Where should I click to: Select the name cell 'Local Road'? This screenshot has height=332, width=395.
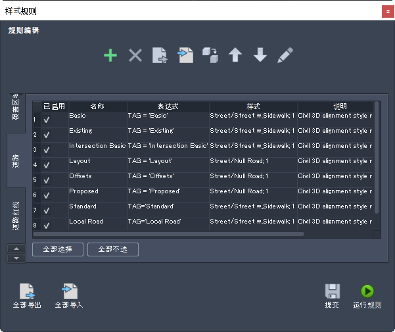click(x=98, y=224)
